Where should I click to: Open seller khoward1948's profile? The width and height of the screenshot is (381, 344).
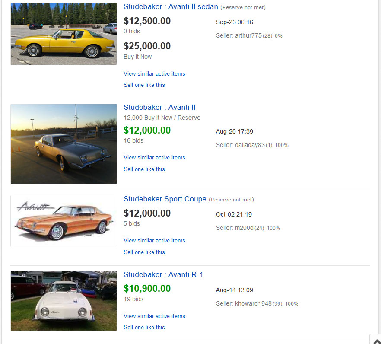click(253, 304)
